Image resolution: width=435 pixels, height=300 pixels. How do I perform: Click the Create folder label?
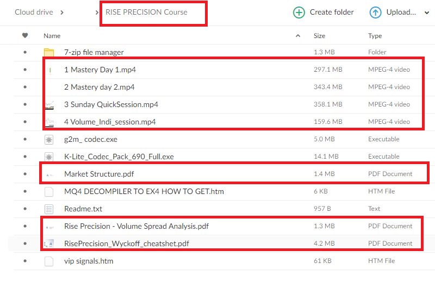click(332, 12)
